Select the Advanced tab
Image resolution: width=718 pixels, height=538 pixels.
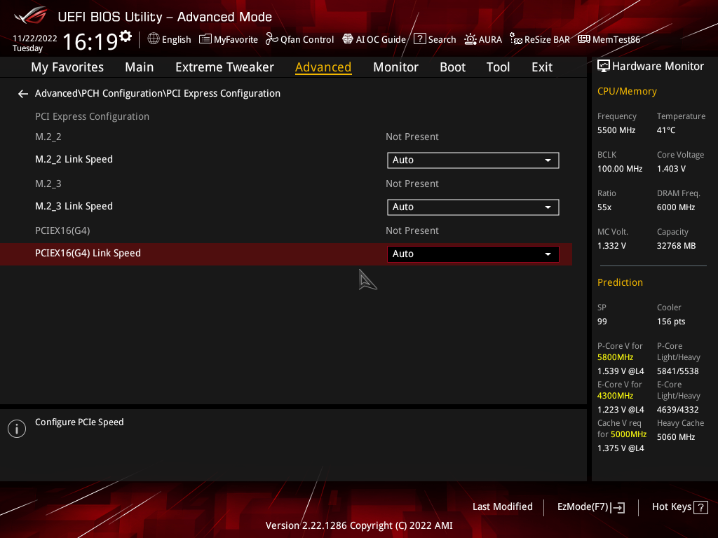[323, 67]
